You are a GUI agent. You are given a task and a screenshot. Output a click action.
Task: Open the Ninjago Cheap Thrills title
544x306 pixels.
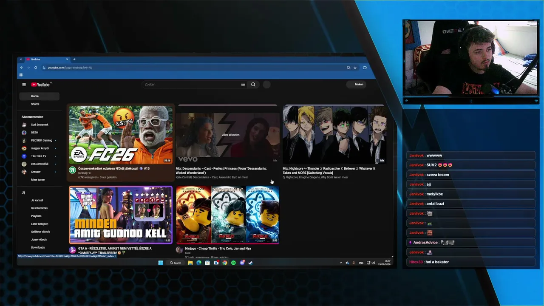coord(218,249)
